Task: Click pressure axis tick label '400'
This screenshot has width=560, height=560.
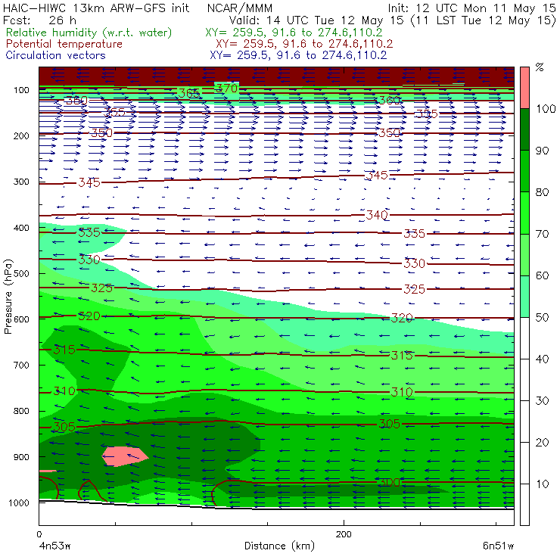Action: (x=21, y=228)
